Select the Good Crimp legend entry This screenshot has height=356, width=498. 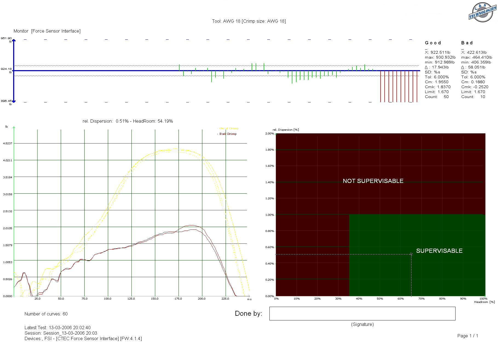229,128
